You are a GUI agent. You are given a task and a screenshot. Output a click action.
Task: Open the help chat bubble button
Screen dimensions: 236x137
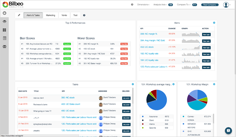(228, 130)
